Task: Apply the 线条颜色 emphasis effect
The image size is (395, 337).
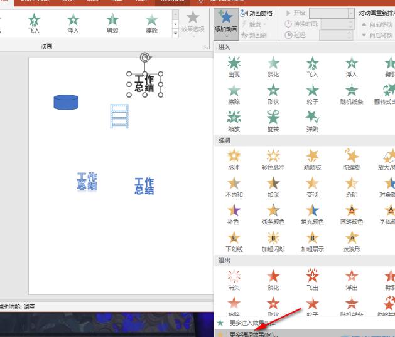Action: click(273, 214)
